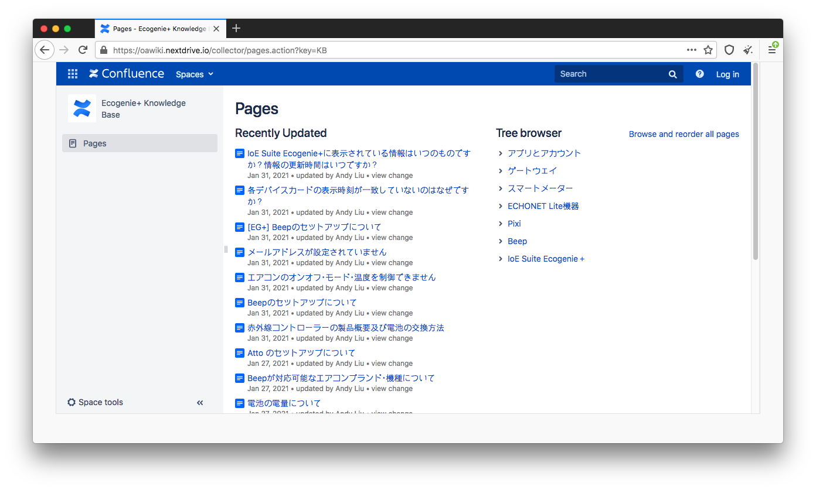The image size is (816, 490).
Task: Open エアコンのオンオフ・モード・温度 page link
Action: (342, 277)
